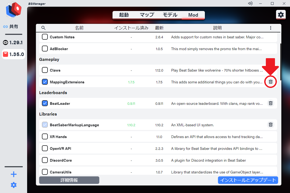Delete MappingExtensions with its trash icon
The height and width of the screenshot is (193, 290).
click(270, 82)
